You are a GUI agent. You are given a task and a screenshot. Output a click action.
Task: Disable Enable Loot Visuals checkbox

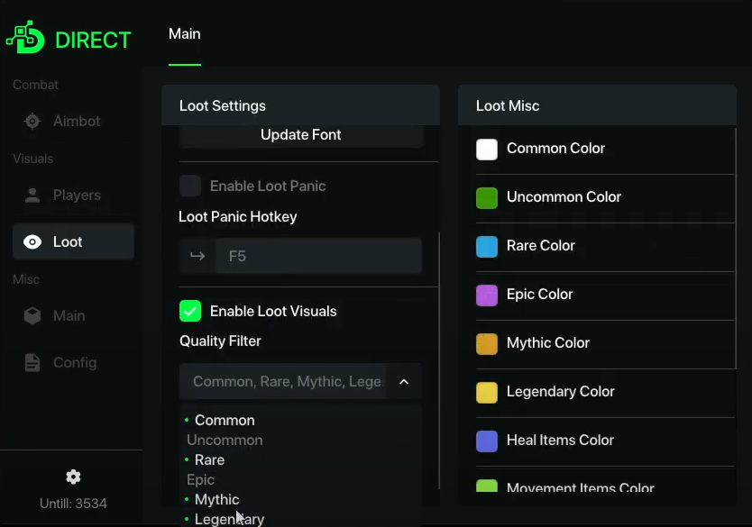[x=190, y=312]
